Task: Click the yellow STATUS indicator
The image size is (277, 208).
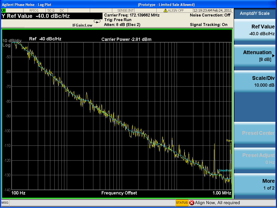Action: tap(182, 203)
